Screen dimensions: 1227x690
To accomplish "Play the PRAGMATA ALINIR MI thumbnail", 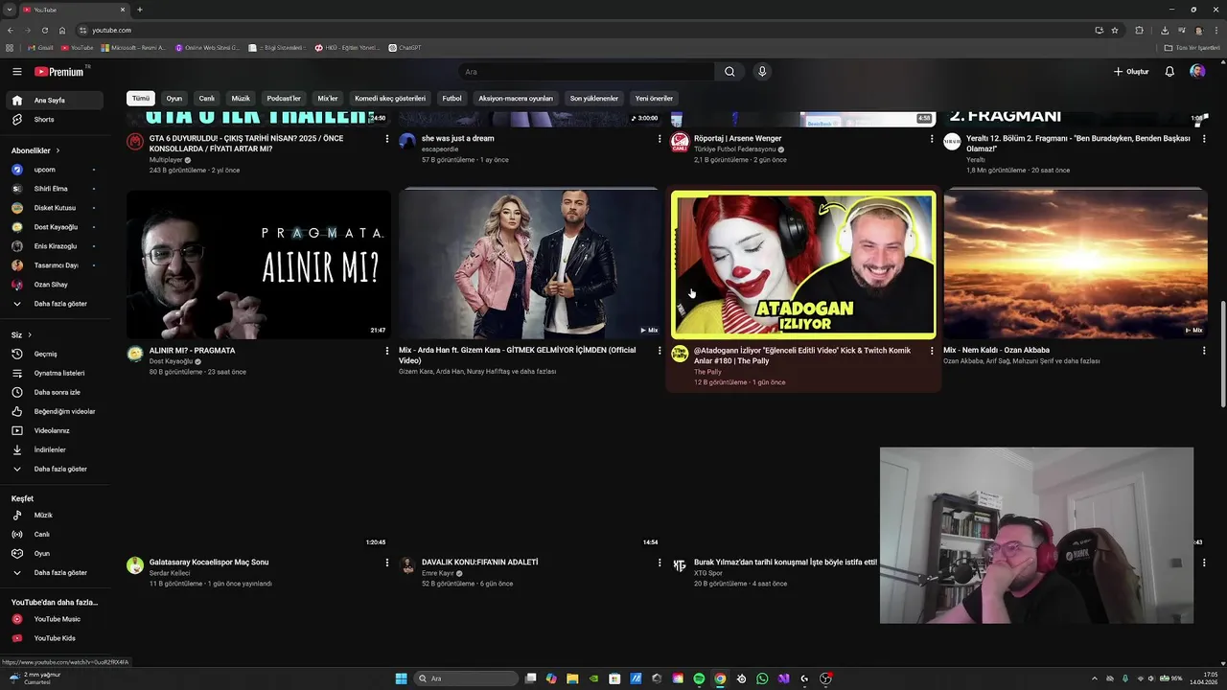I will pos(259,264).
